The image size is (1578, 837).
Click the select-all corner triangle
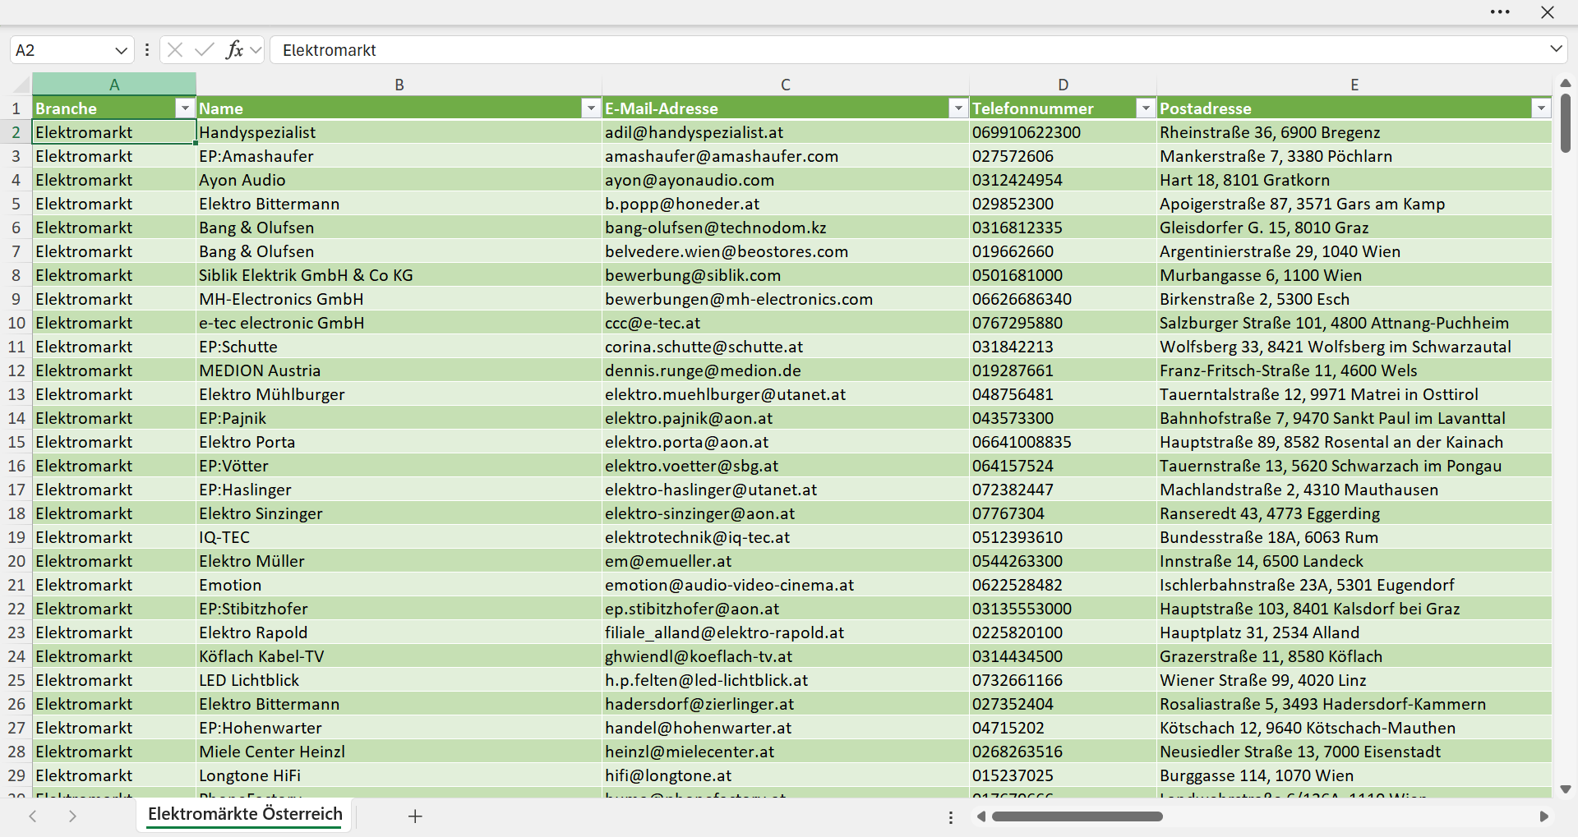21,85
